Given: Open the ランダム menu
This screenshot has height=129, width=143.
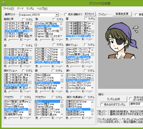Looking at the screenshot, I should pos(30,9).
